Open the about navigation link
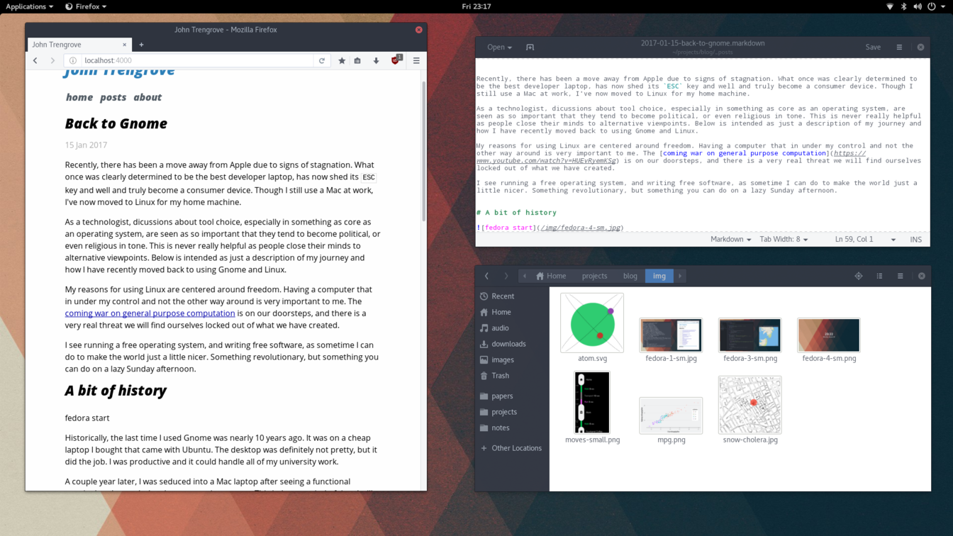Image resolution: width=953 pixels, height=536 pixels. pos(147,97)
